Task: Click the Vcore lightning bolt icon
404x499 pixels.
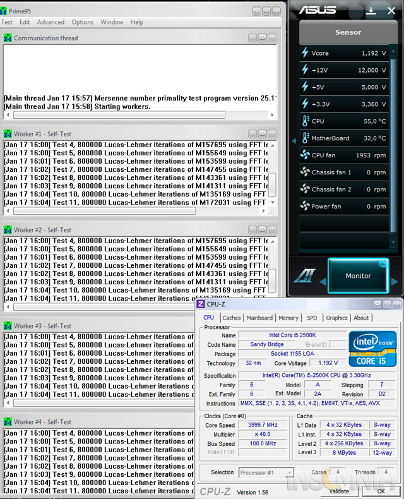Action: tap(305, 53)
